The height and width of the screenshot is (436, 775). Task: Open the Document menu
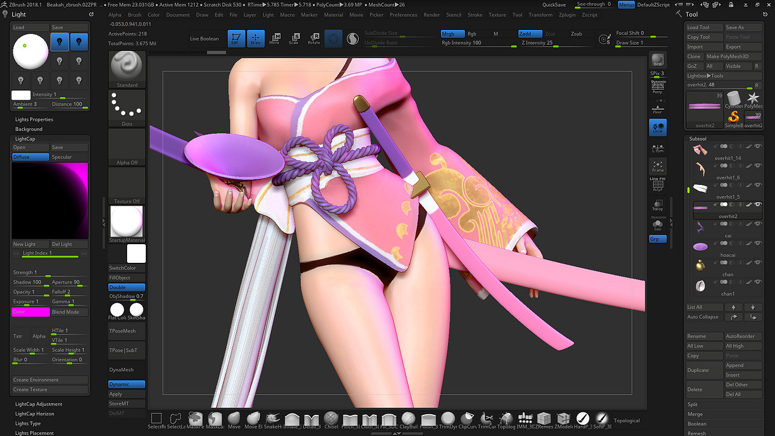click(178, 15)
